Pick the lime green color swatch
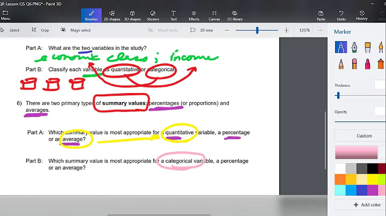This screenshot has width=386, height=216. [382, 180]
